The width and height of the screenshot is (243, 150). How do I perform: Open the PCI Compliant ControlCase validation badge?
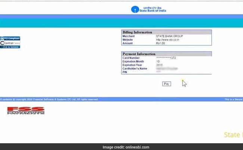pos(10,42)
